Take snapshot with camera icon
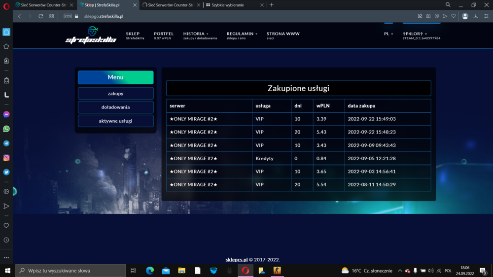This screenshot has height=277, width=493. (428, 16)
